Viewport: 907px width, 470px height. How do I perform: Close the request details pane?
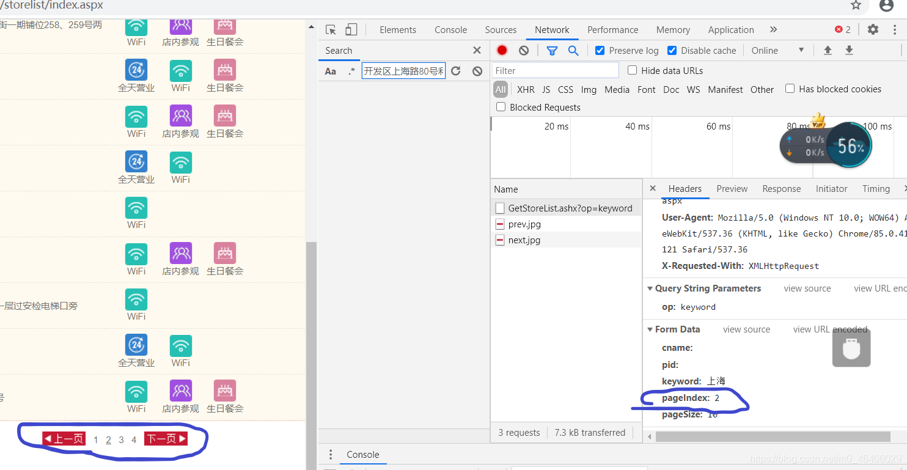pos(653,188)
